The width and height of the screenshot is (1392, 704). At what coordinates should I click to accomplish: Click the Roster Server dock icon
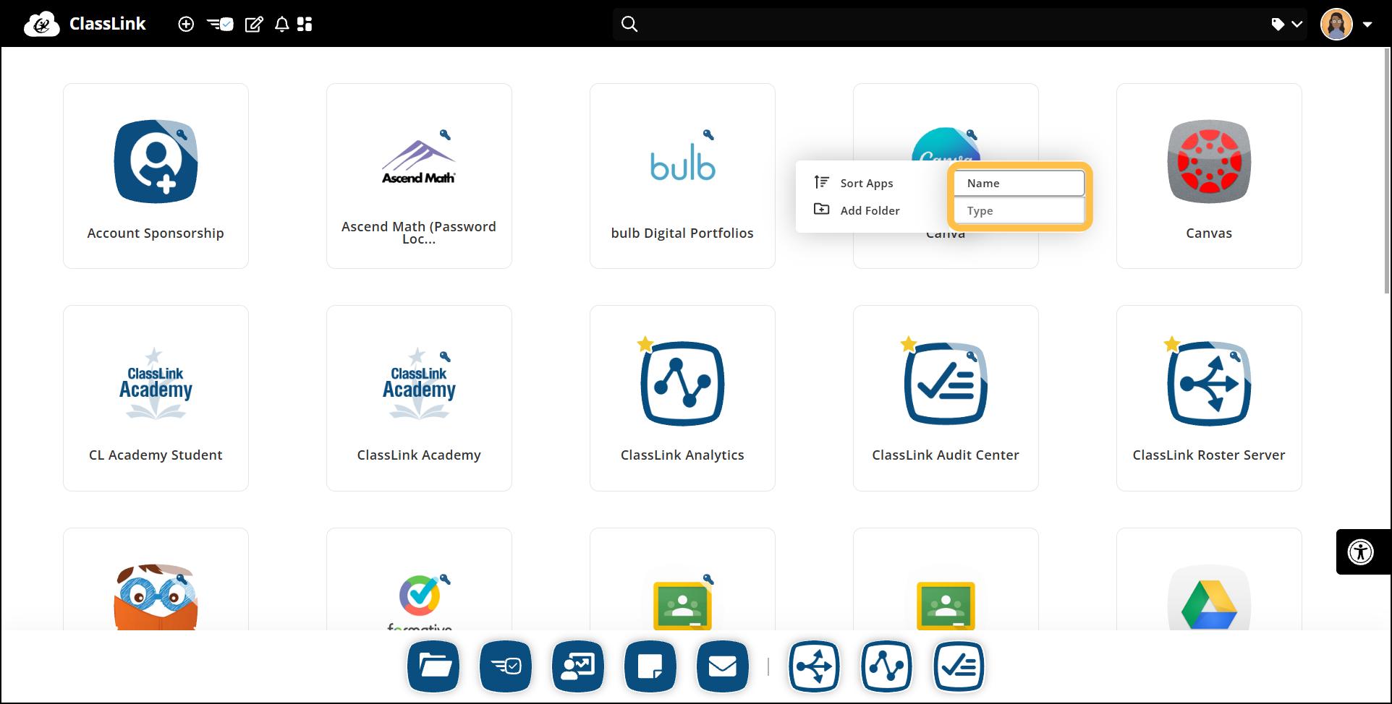click(x=814, y=666)
